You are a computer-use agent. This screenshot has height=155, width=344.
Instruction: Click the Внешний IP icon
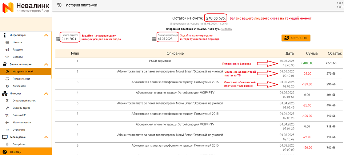pyautogui.click(x=7, y=115)
